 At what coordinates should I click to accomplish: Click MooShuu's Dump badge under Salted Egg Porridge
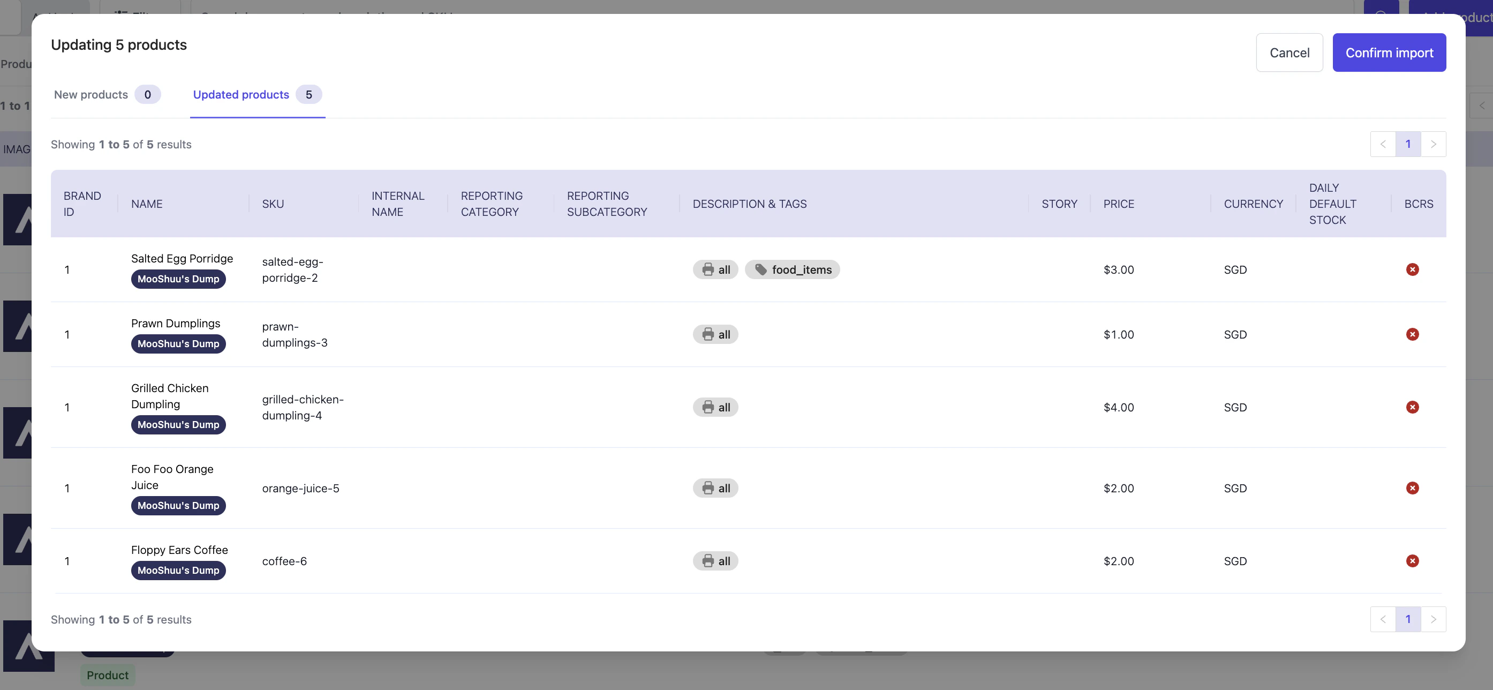178,279
